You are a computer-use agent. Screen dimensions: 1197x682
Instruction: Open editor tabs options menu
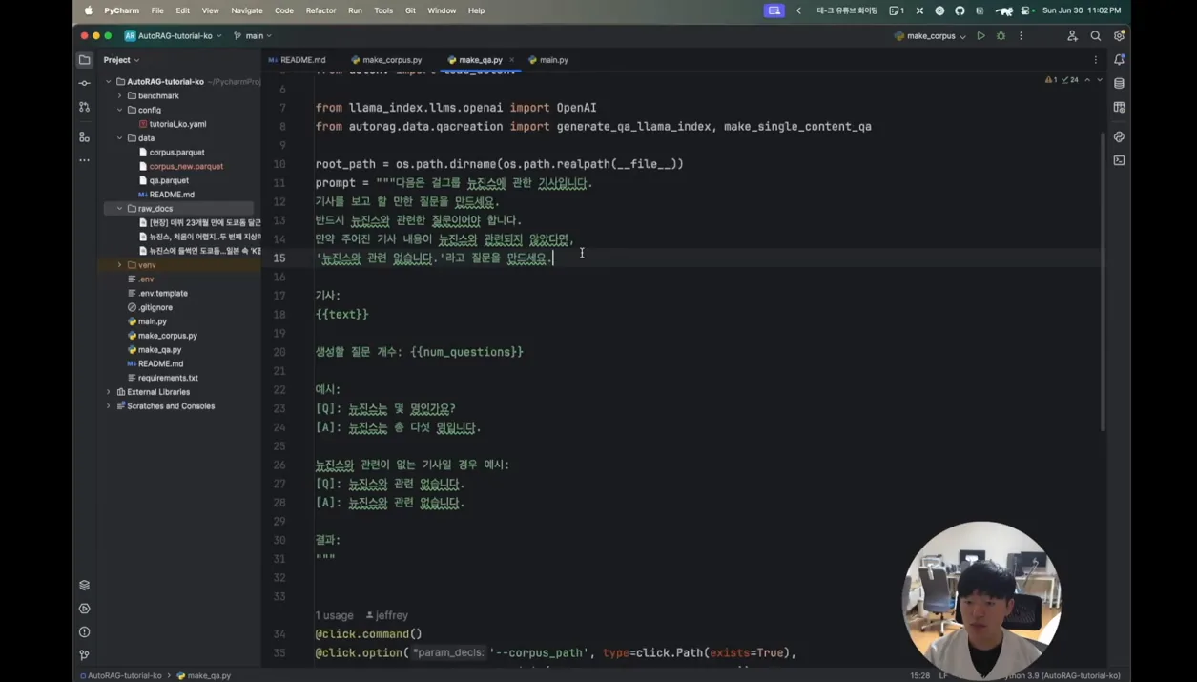point(1096,60)
